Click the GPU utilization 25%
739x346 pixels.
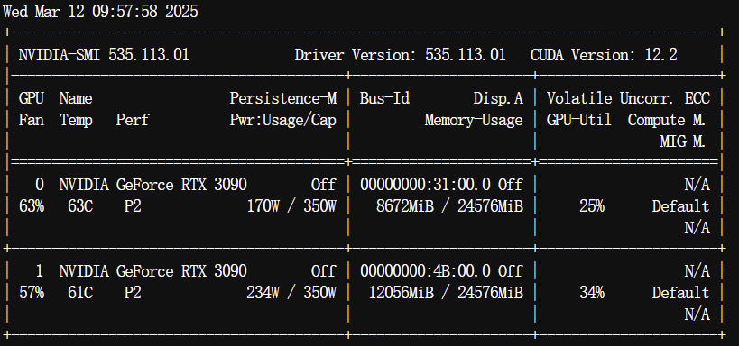click(592, 206)
